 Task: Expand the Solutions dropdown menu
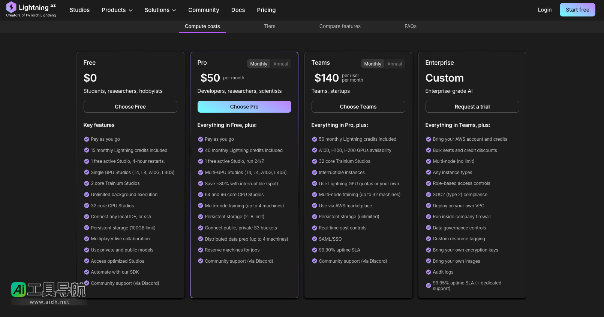[160, 10]
